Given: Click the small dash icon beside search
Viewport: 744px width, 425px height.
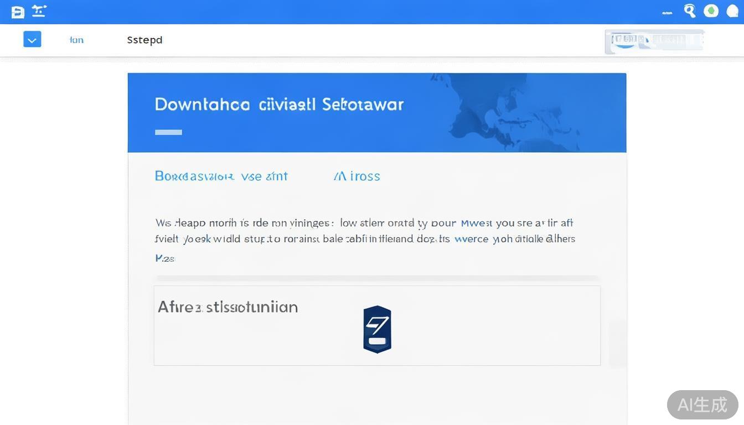Looking at the screenshot, I should (667, 12).
